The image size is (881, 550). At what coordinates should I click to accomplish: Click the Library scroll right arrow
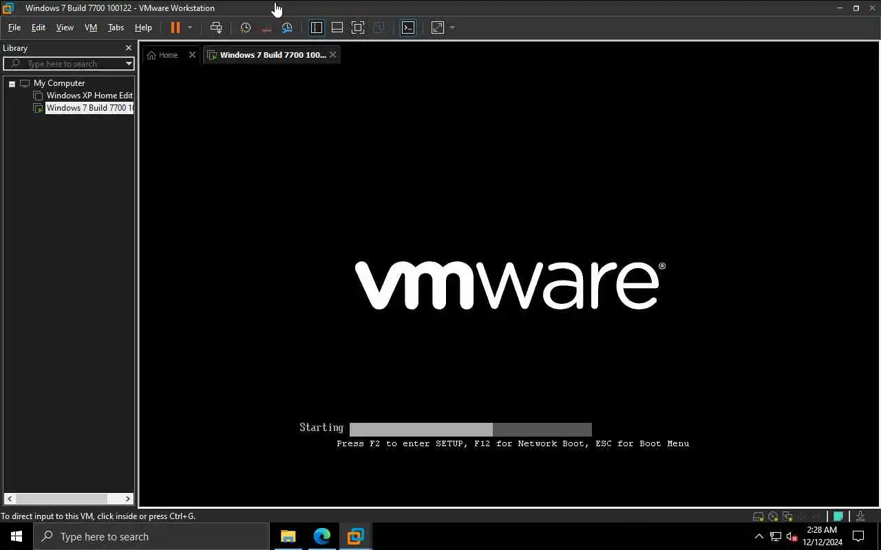(x=128, y=498)
